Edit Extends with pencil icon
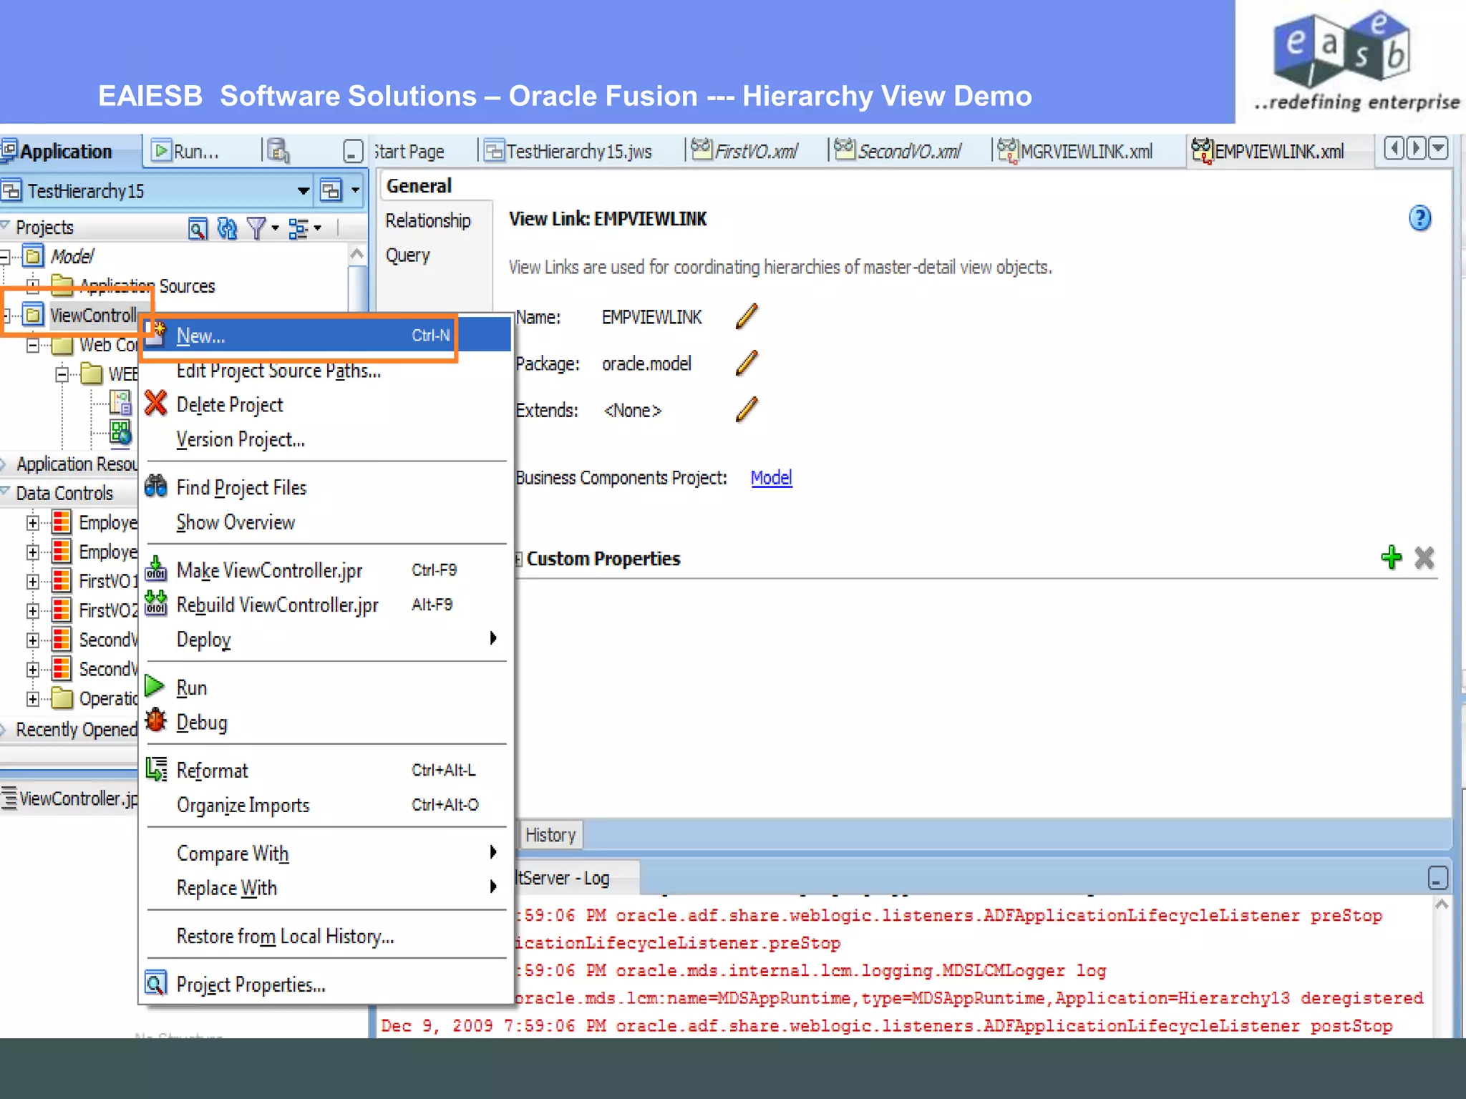The width and height of the screenshot is (1466, 1099). [746, 410]
